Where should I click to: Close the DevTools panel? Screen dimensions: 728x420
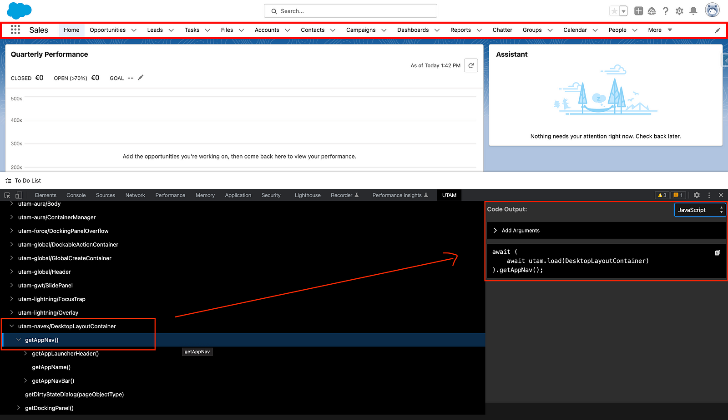tap(721, 195)
